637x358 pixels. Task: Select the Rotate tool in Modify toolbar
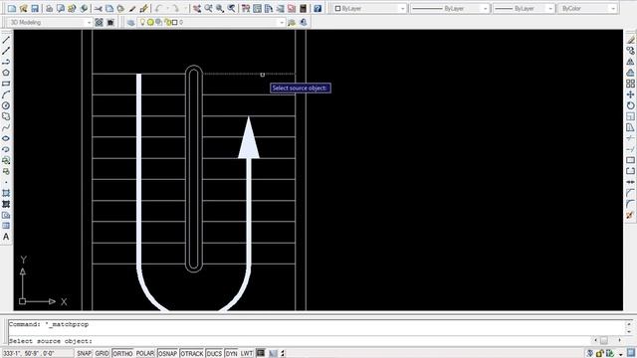(x=630, y=105)
